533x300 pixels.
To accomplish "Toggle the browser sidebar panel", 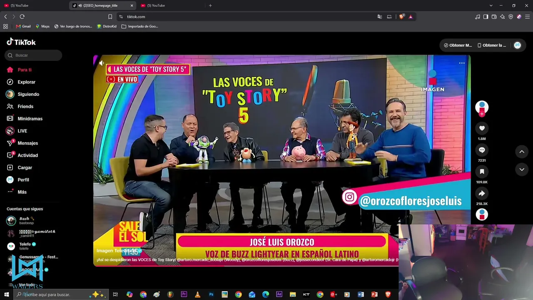I will [x=486, y=17].
